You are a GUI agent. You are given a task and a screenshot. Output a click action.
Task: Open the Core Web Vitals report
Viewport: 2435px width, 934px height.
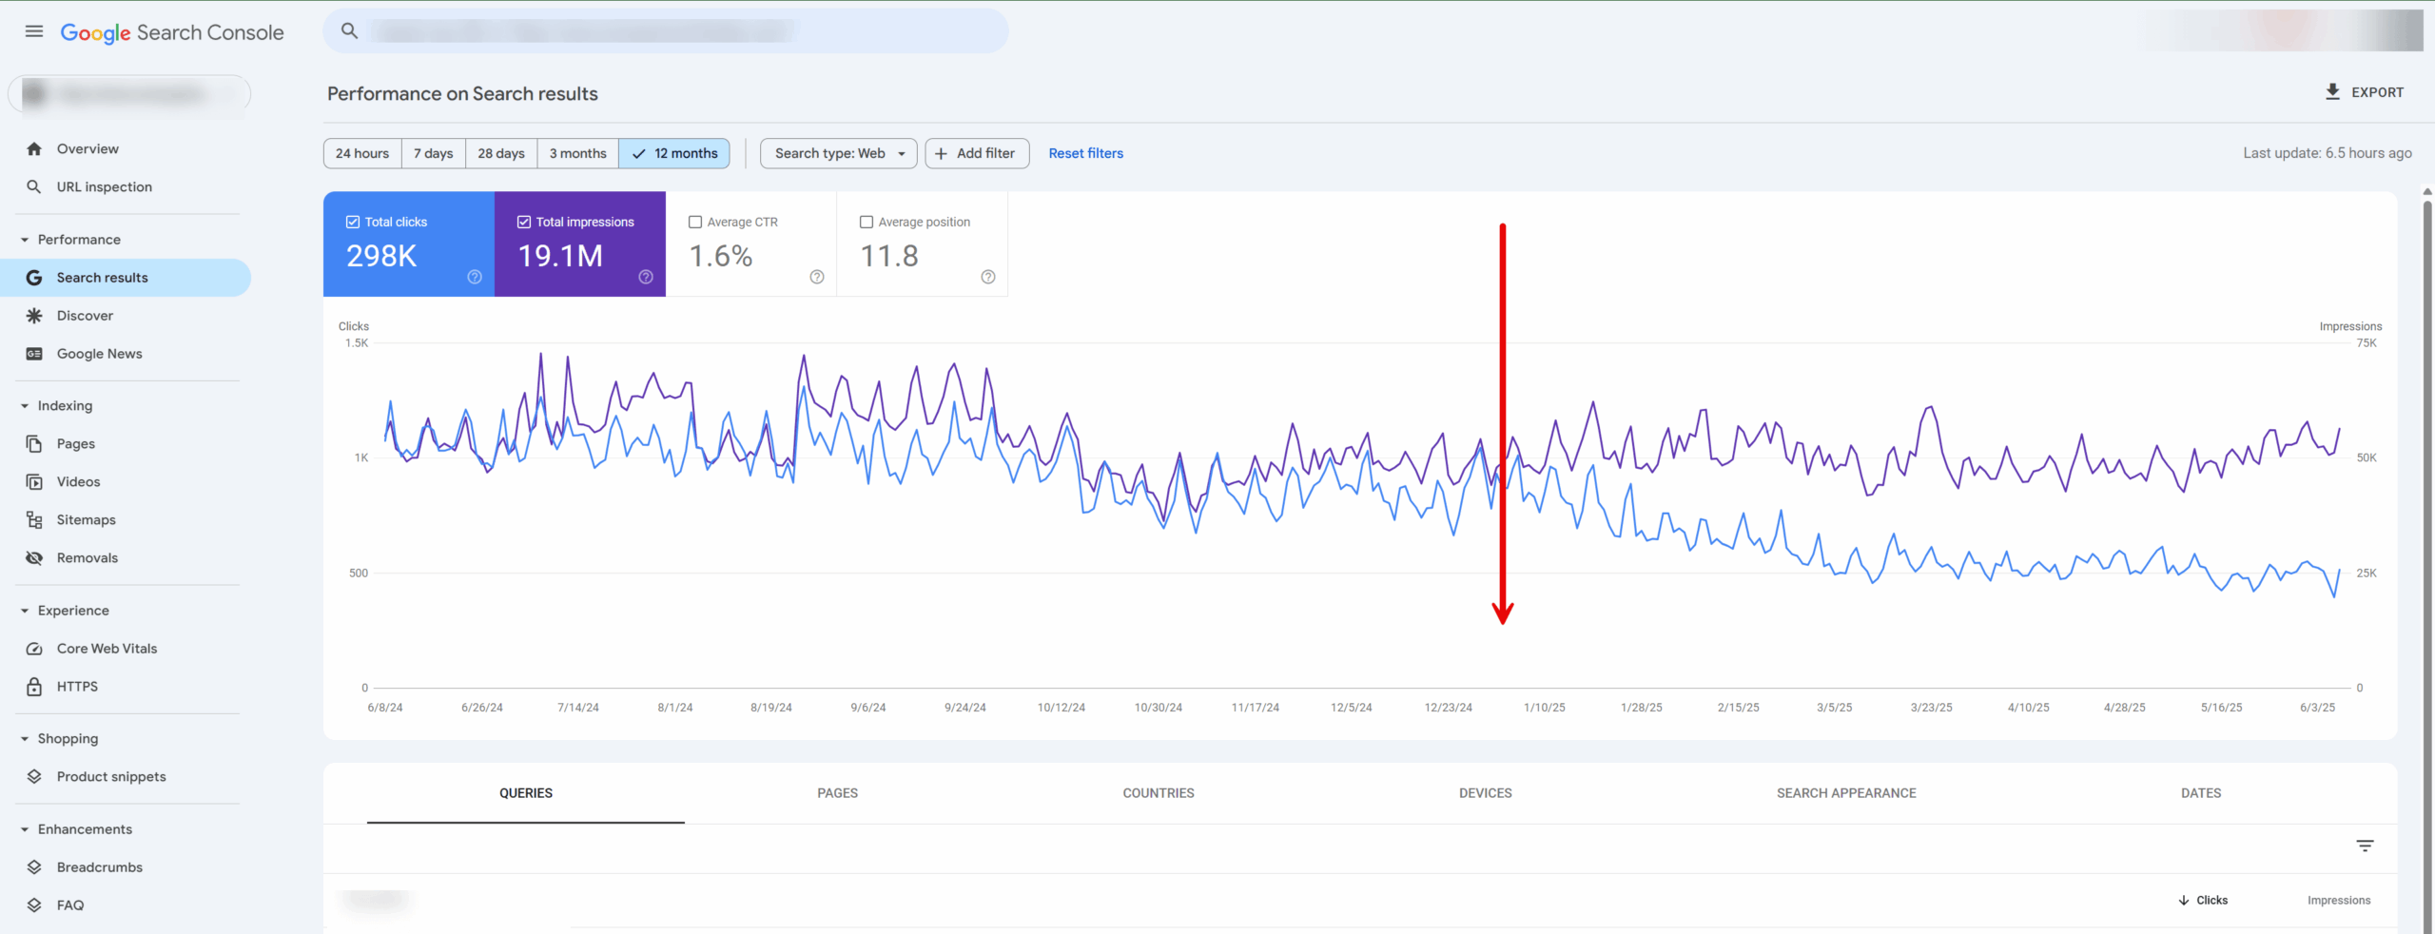click(106, 648)
